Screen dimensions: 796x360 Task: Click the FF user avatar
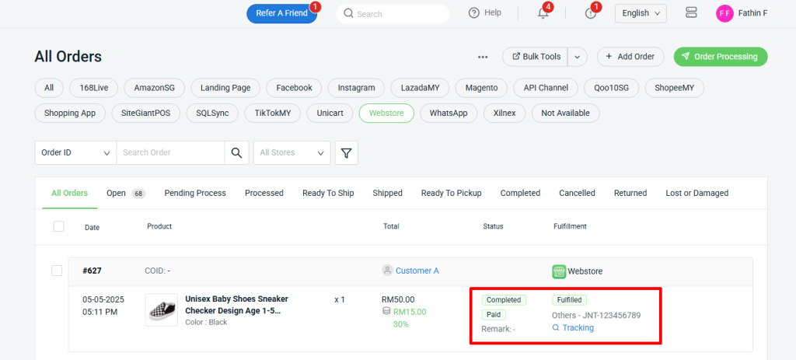[x=724, y=13]
